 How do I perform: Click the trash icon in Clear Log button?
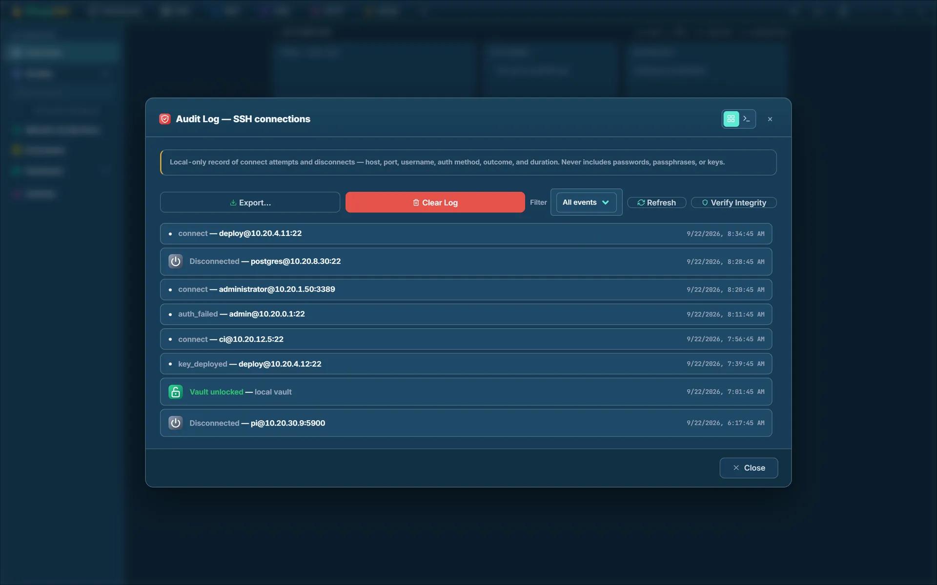416,203
